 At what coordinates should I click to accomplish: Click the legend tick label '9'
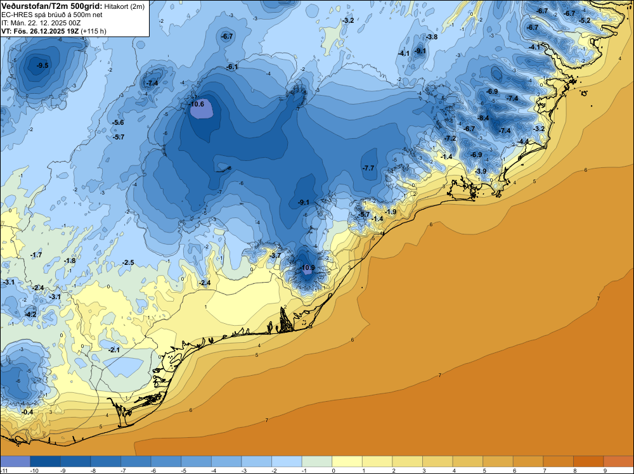coord(605,470)
